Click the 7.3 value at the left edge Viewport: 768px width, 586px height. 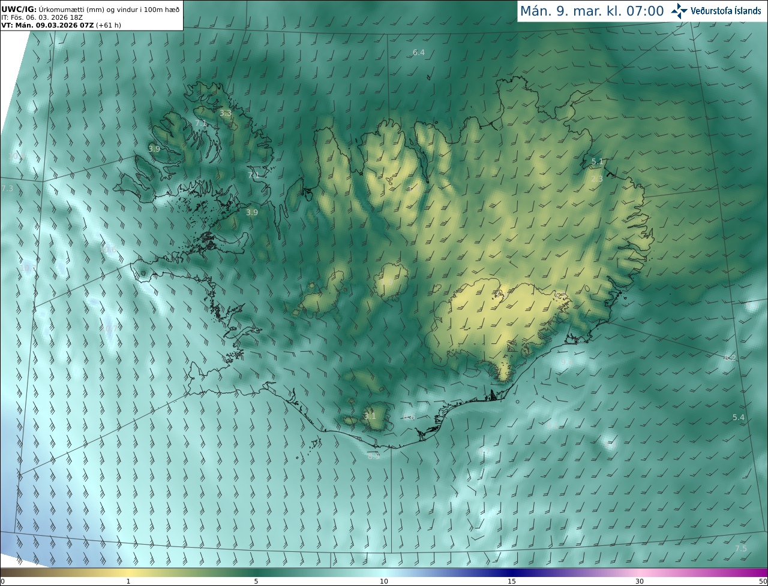coord(7,189)
